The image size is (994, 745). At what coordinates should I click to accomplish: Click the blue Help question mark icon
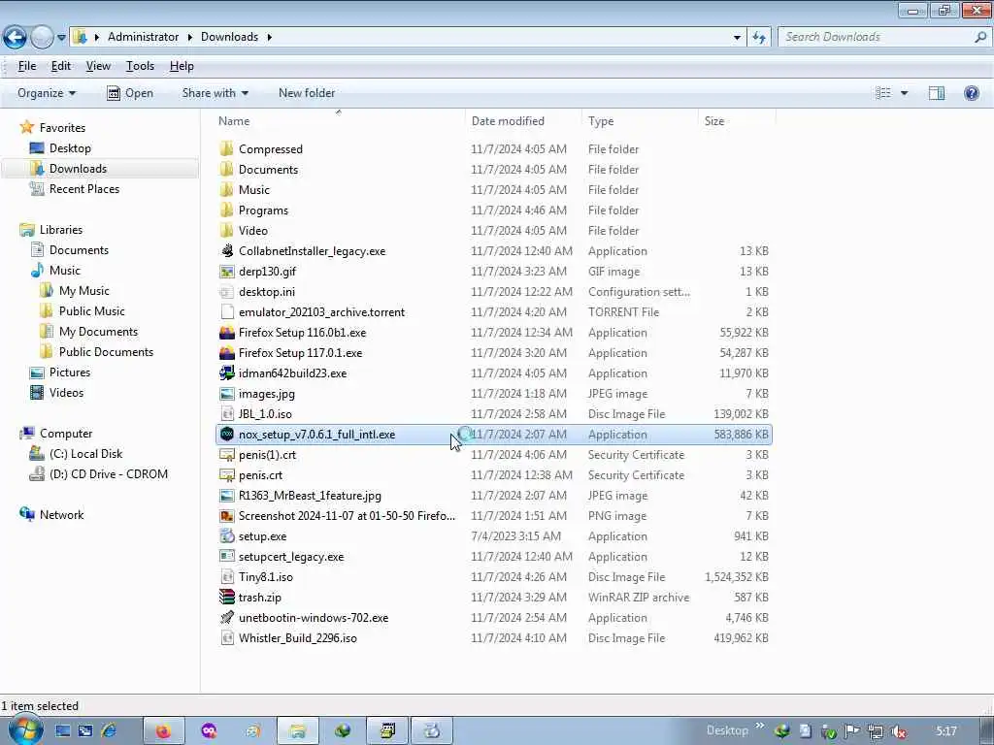pyautogui.click(x=971, y=93)
